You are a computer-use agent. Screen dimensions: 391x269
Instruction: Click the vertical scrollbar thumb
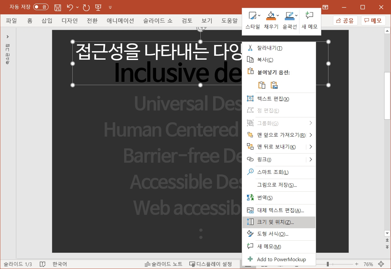click(387, 96)
